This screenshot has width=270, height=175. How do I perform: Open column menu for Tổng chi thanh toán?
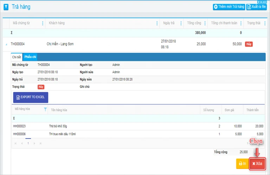(x=241, y=23)
